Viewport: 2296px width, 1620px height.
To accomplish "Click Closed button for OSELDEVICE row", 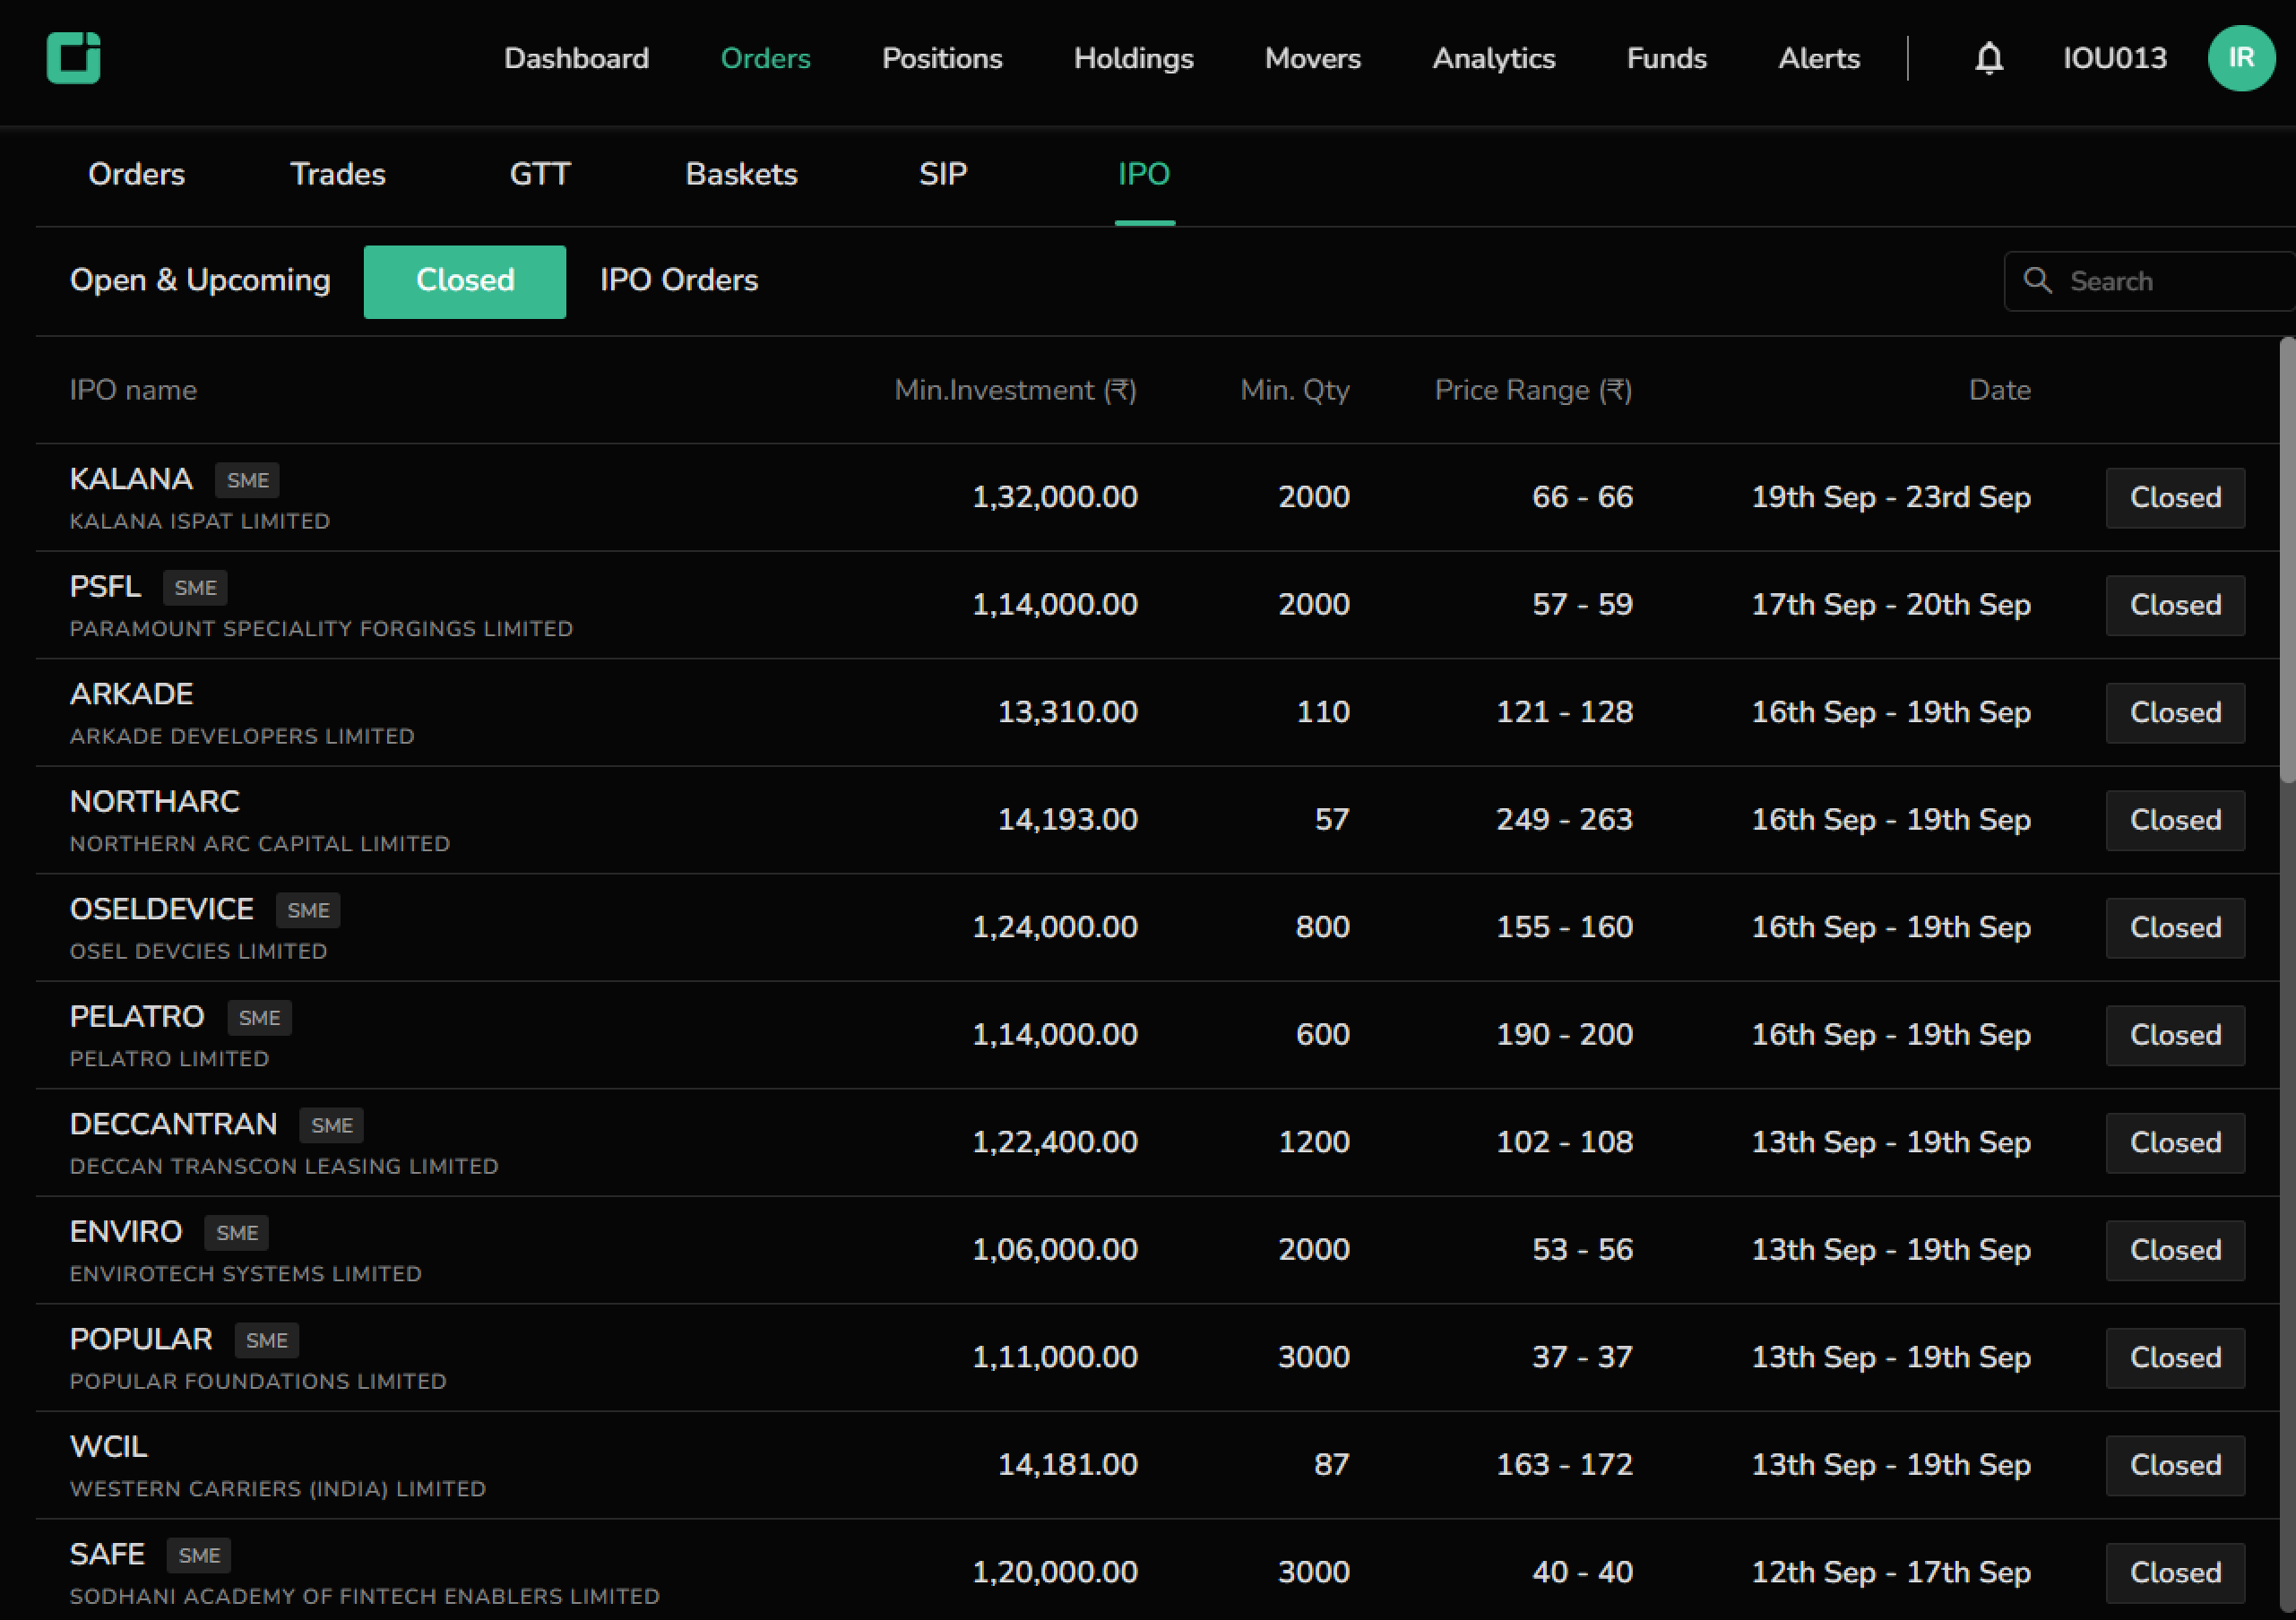I will click(x=2175, y=927).
